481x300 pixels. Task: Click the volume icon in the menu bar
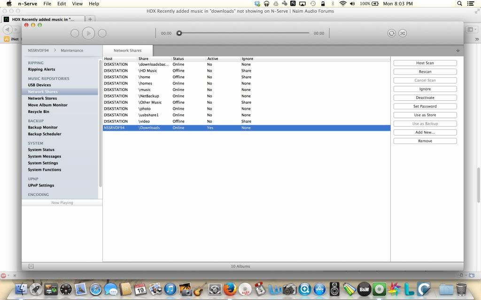pyautogui.click(x=352, y=4)
